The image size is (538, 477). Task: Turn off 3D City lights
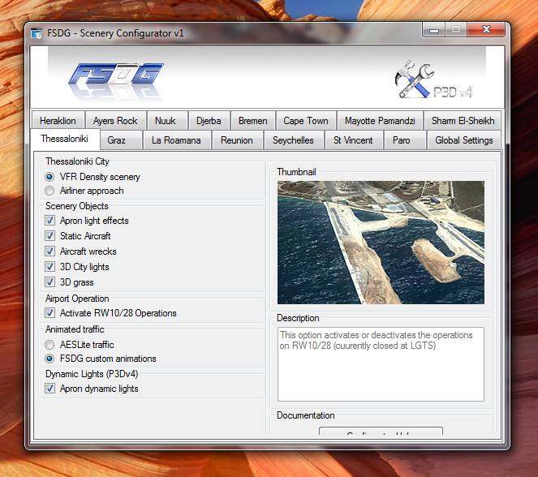(x=50, y=267)
